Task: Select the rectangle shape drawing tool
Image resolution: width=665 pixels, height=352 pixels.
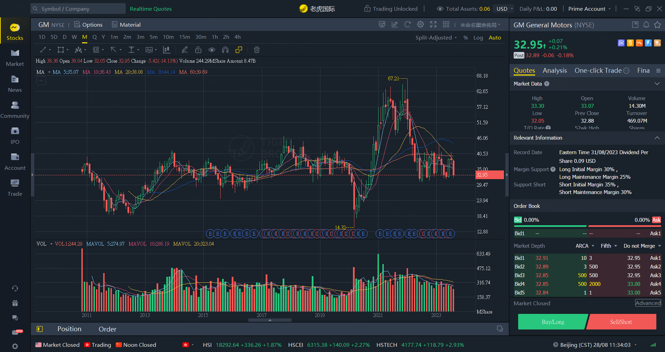Action: tap(61, 50)
